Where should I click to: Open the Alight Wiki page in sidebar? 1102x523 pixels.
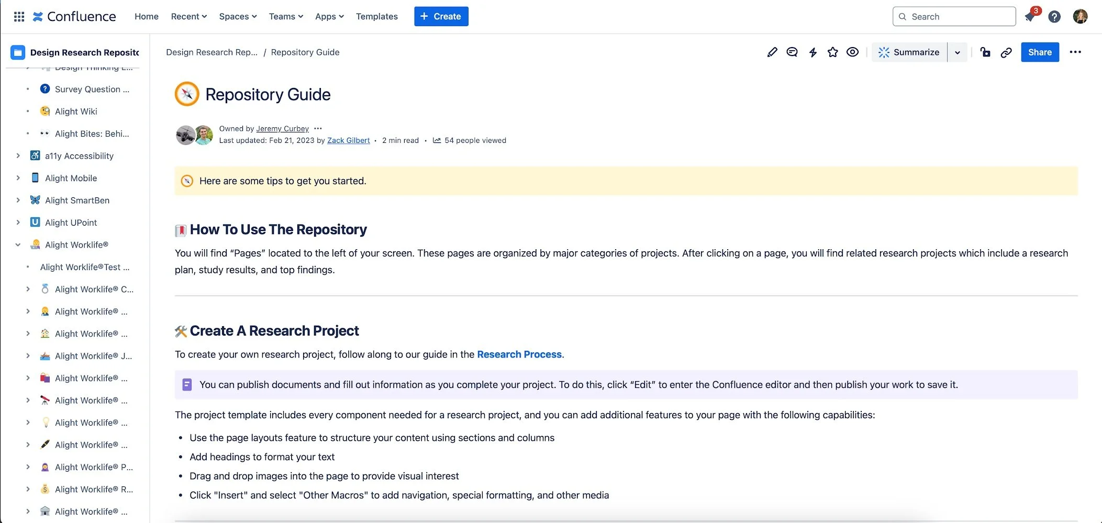tap(76, 112)
